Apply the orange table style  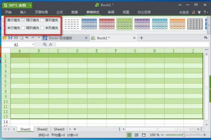(177, 24)
